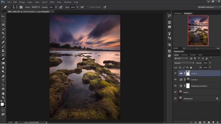This screenshot has height=124, width=221.
Task: Switch to the Channels tab
Action: pyautogui.click(x=184, y=55)
